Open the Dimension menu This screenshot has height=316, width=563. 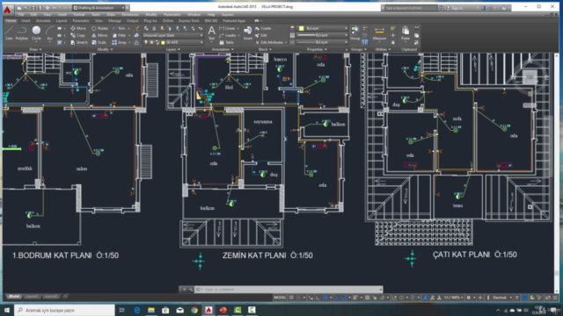(130, 15)
